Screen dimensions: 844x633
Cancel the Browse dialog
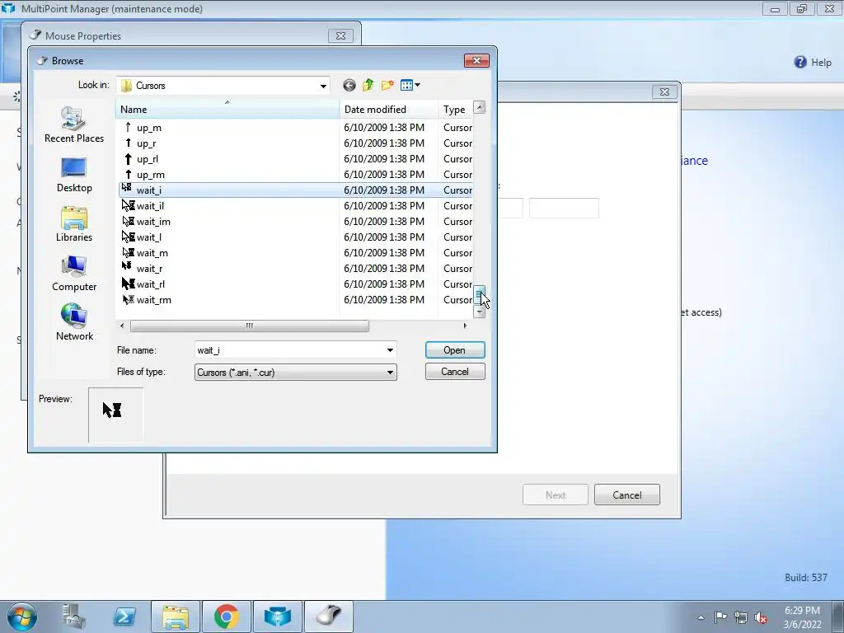click(455, 372)
